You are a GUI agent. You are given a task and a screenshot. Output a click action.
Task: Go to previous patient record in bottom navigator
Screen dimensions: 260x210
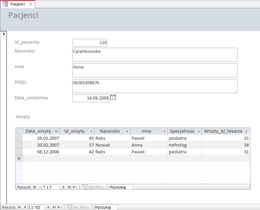[x=25, y=207]
